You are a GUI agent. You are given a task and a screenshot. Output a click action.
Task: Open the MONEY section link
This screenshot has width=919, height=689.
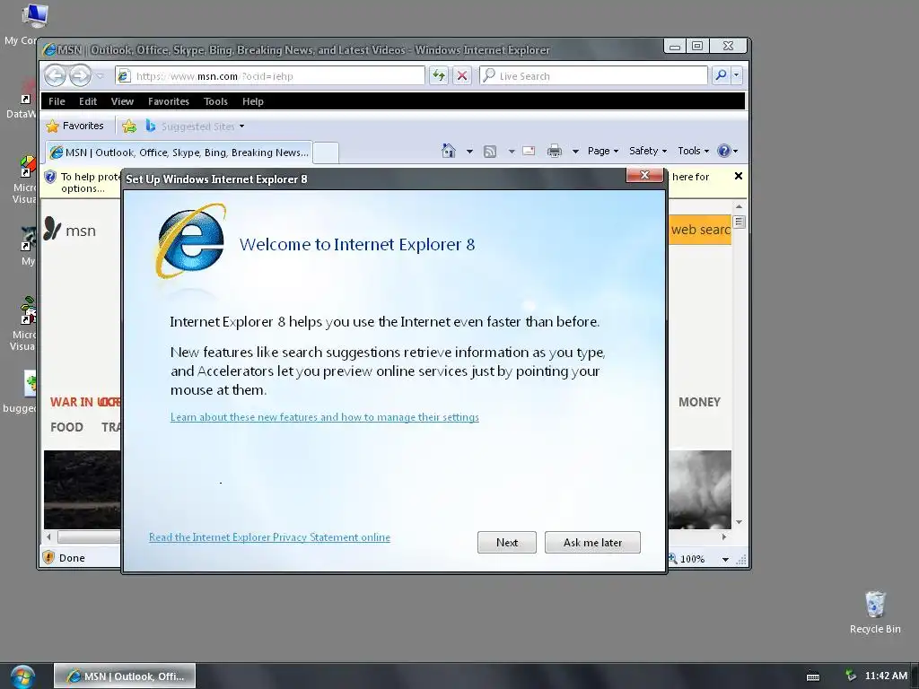tap(699, 402)
